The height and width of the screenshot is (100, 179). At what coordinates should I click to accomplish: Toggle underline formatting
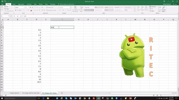click(20, 10)
